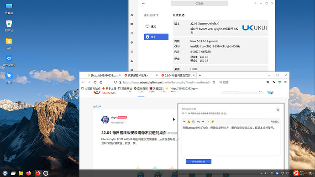Viewport: 315px width, 177px height.
Task: Open the settings gear app in the taskbar
Action: [46, 173]
